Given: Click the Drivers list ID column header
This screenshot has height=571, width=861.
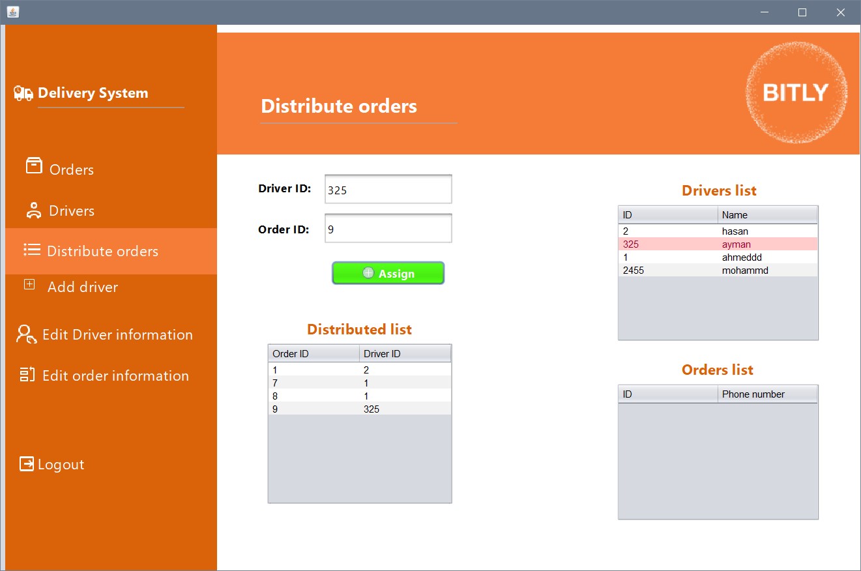Looking at the screenshot, I should tap(668, 214).
